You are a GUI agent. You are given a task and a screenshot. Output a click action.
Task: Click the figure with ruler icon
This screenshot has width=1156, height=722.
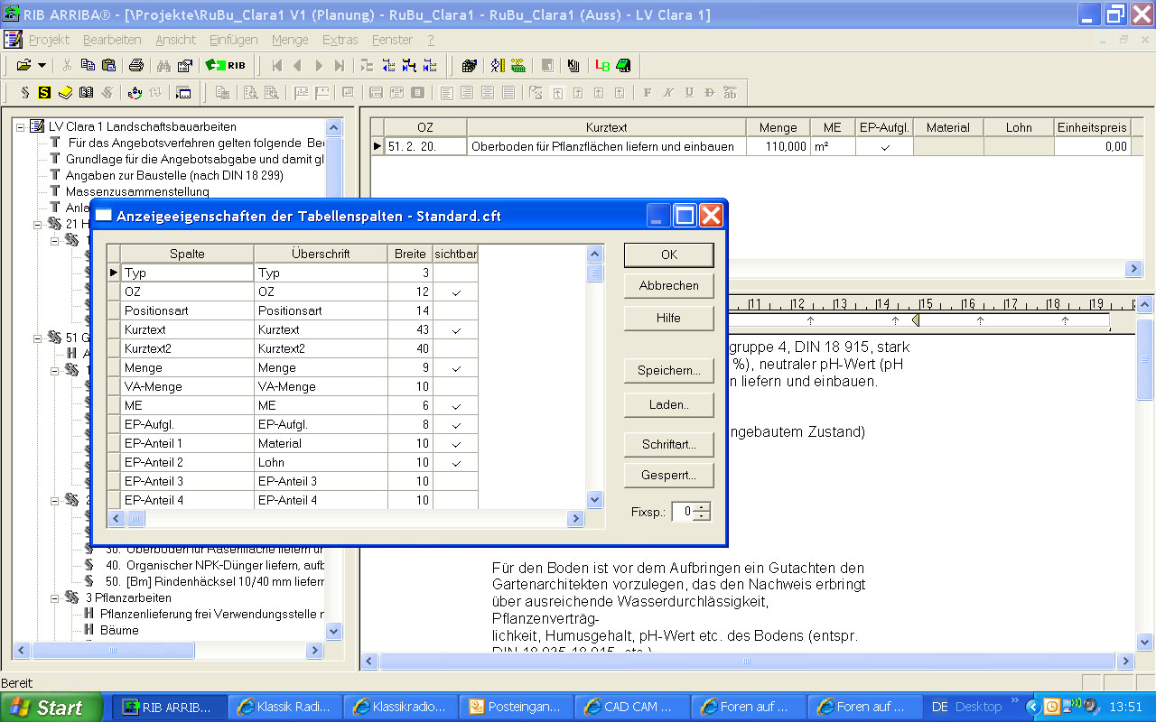coord(497,65)
